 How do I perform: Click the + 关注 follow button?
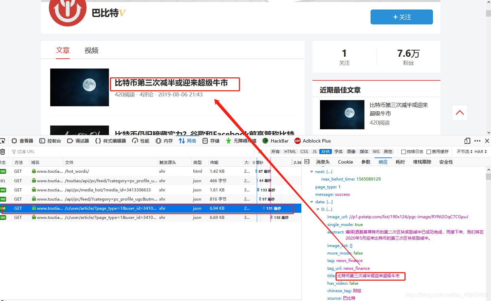pos(402,17)
